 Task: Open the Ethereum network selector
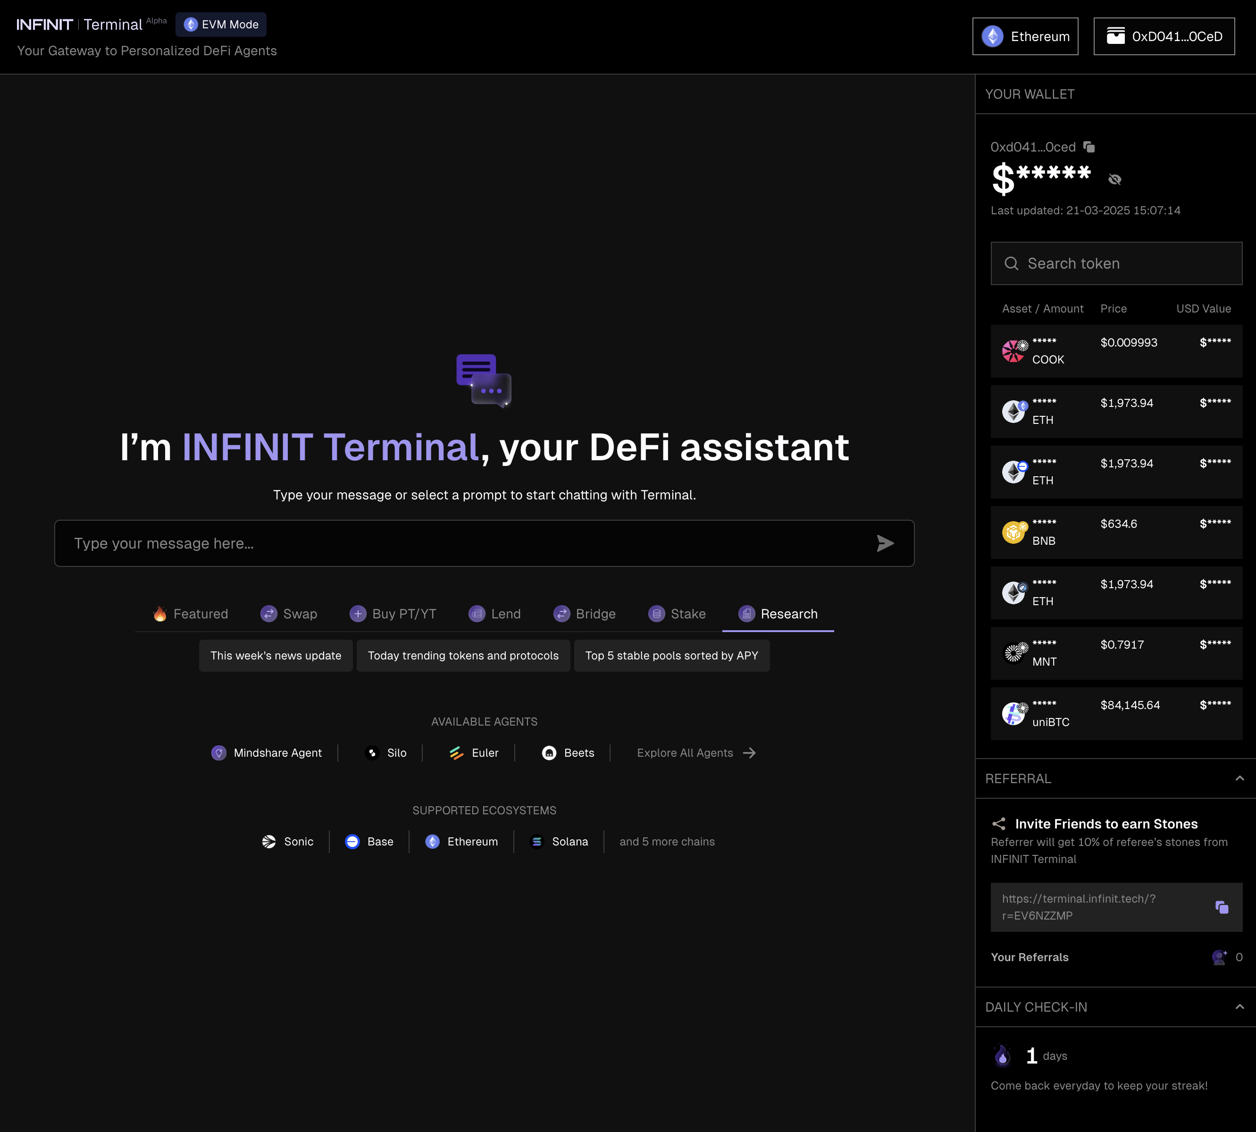point(1025,36)
